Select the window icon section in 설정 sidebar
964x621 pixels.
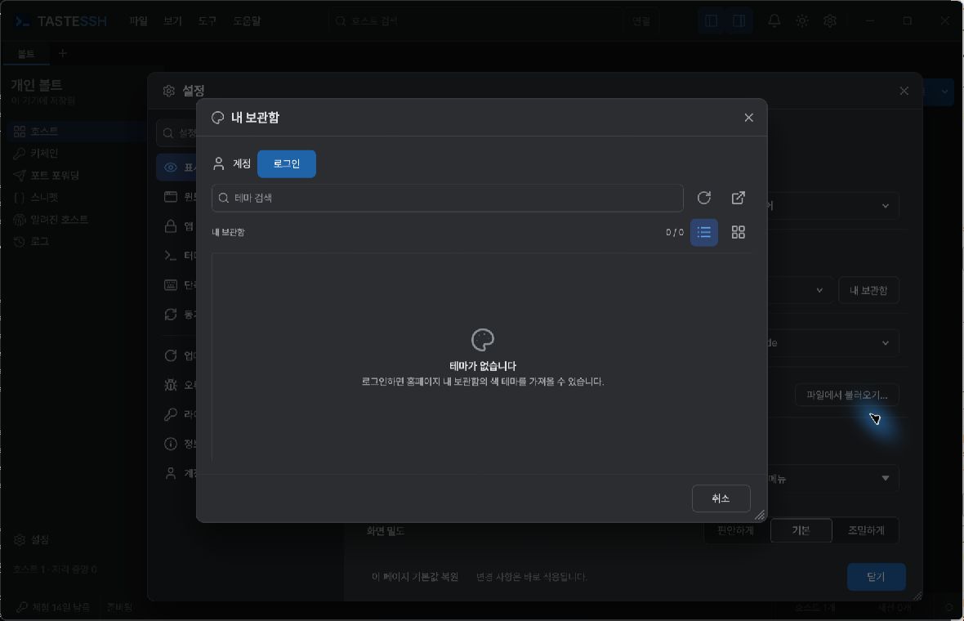click(x=171, y=197)
